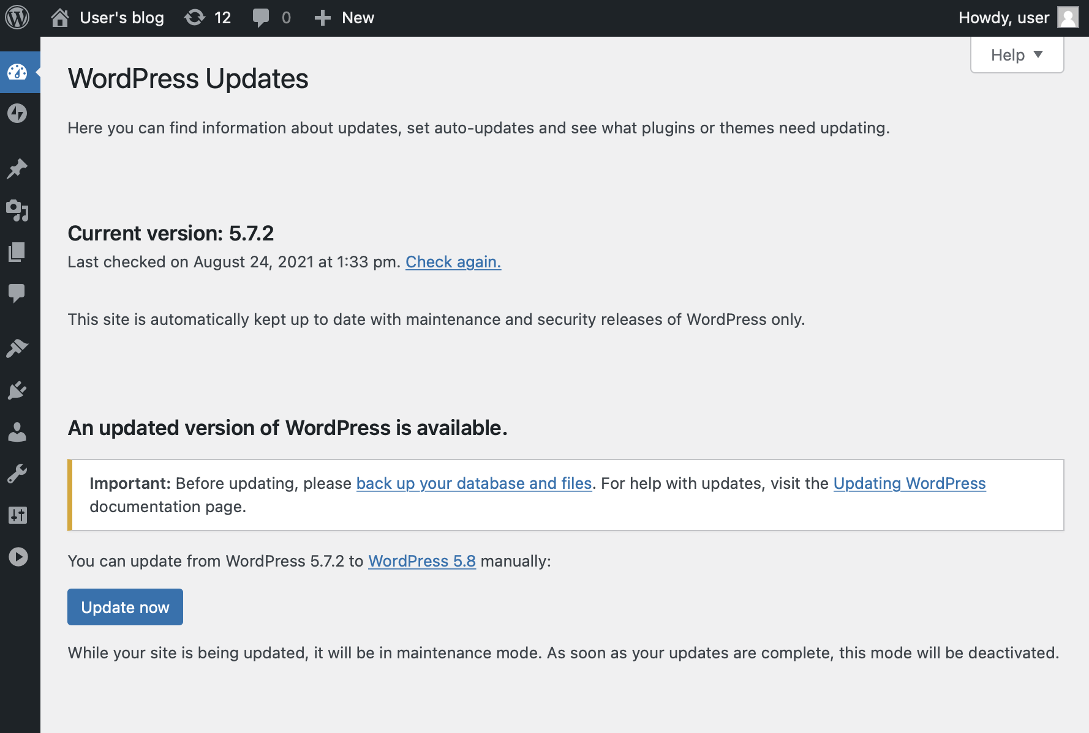Open Settings via the sliders icon
The image size is (1089, 733).
18,515
